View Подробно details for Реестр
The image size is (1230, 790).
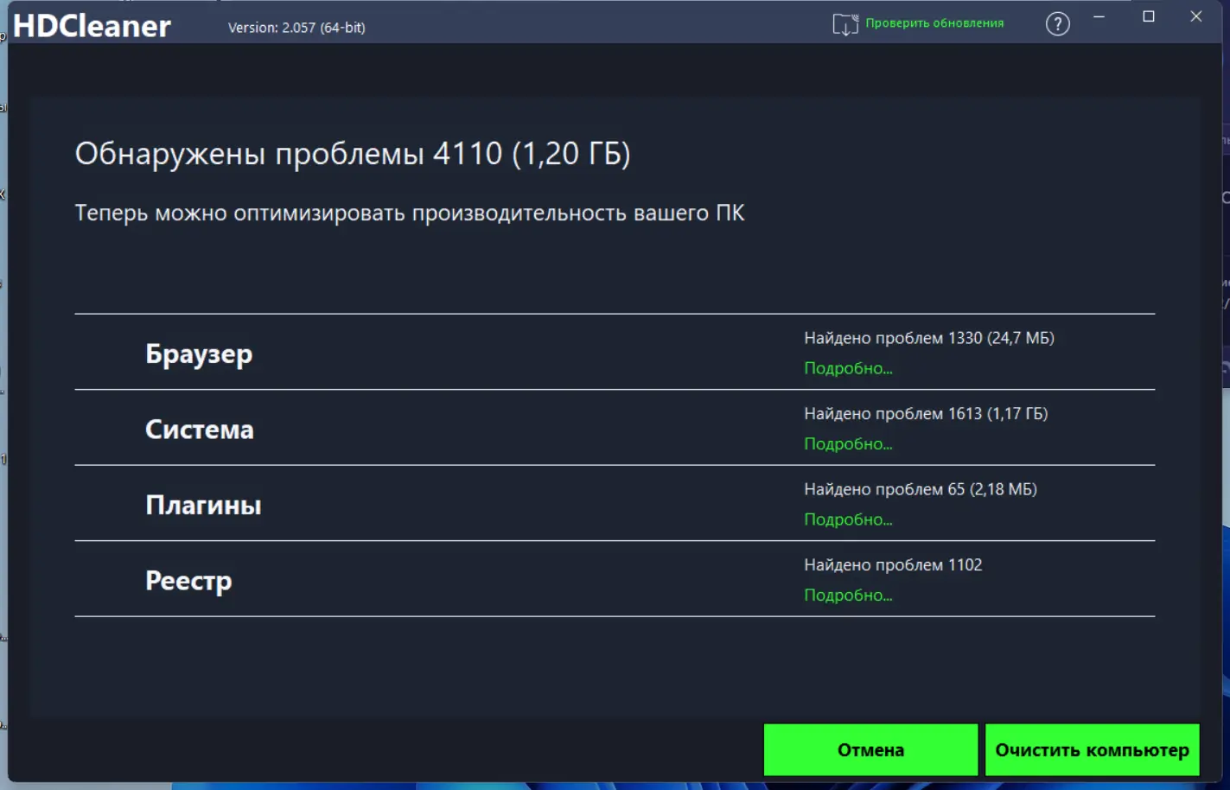848,595
